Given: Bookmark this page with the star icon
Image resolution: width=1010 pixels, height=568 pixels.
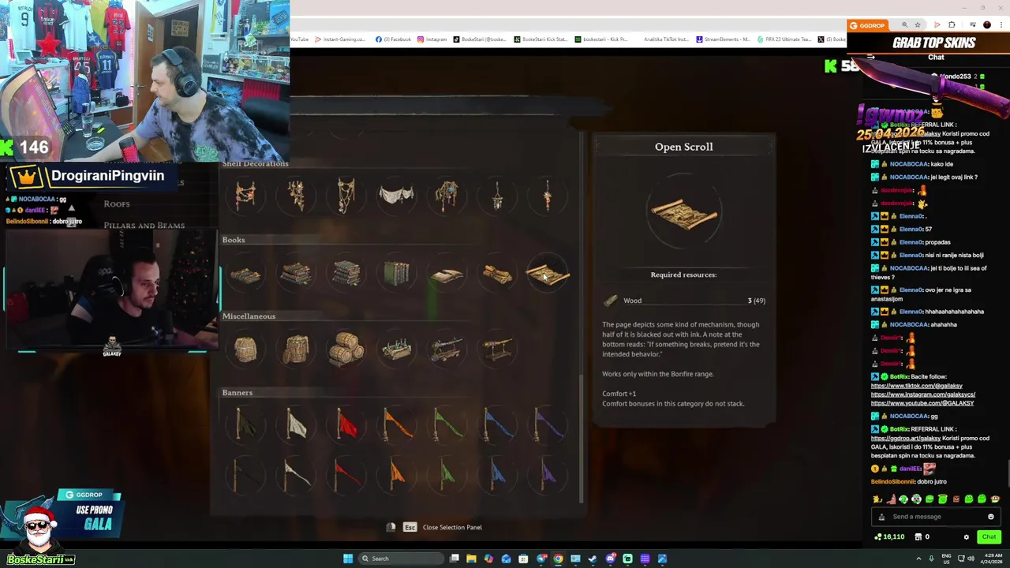Looking at the screenshot, I should tap(917, 25).
